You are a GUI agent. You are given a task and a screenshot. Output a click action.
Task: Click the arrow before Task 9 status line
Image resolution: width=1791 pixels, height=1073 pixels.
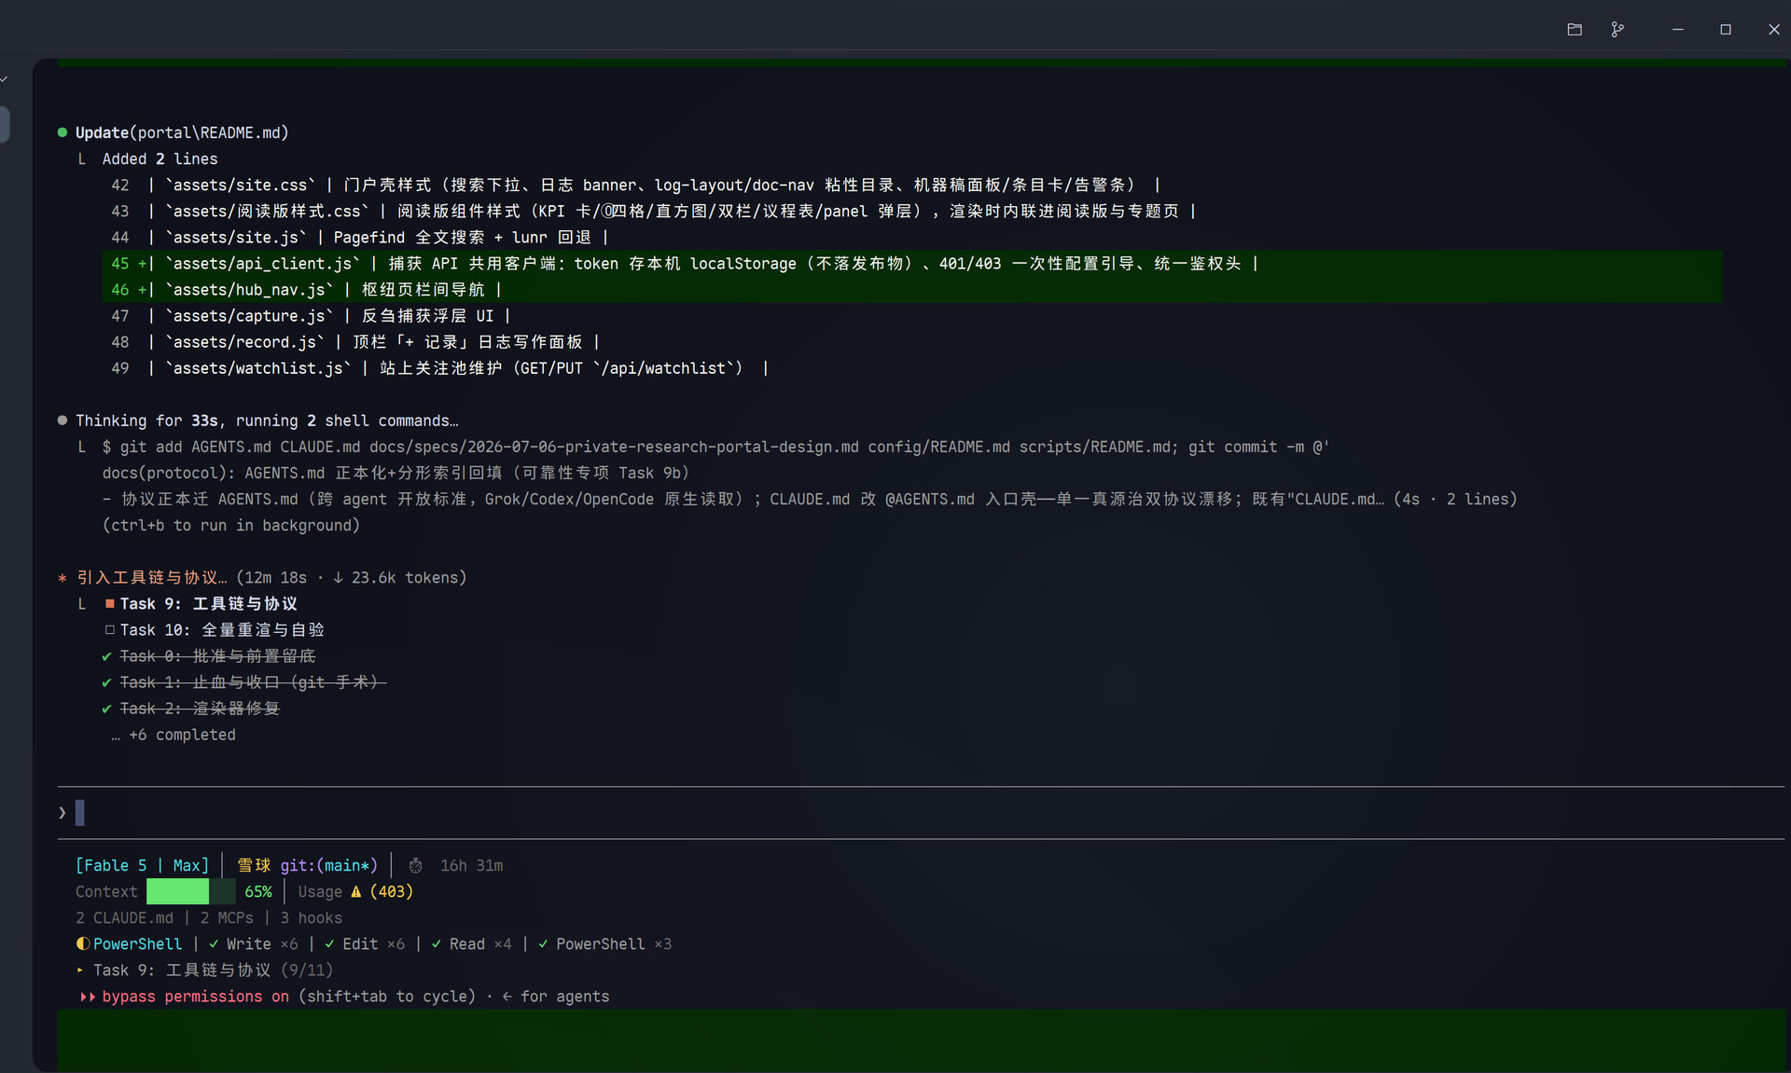click(80, 970)
